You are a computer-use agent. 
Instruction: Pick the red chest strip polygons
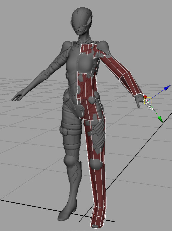point(87,49)
